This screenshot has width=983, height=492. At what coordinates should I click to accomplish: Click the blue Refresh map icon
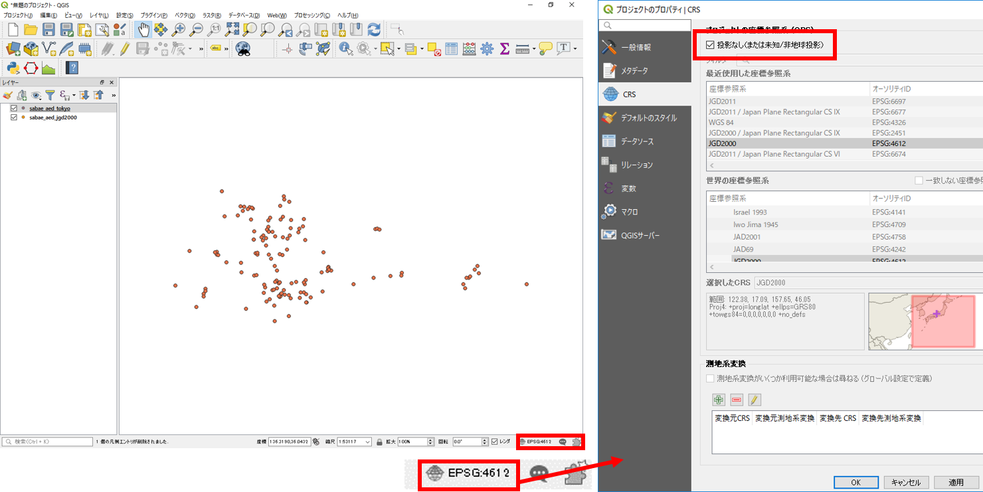(x=374, y=29)
